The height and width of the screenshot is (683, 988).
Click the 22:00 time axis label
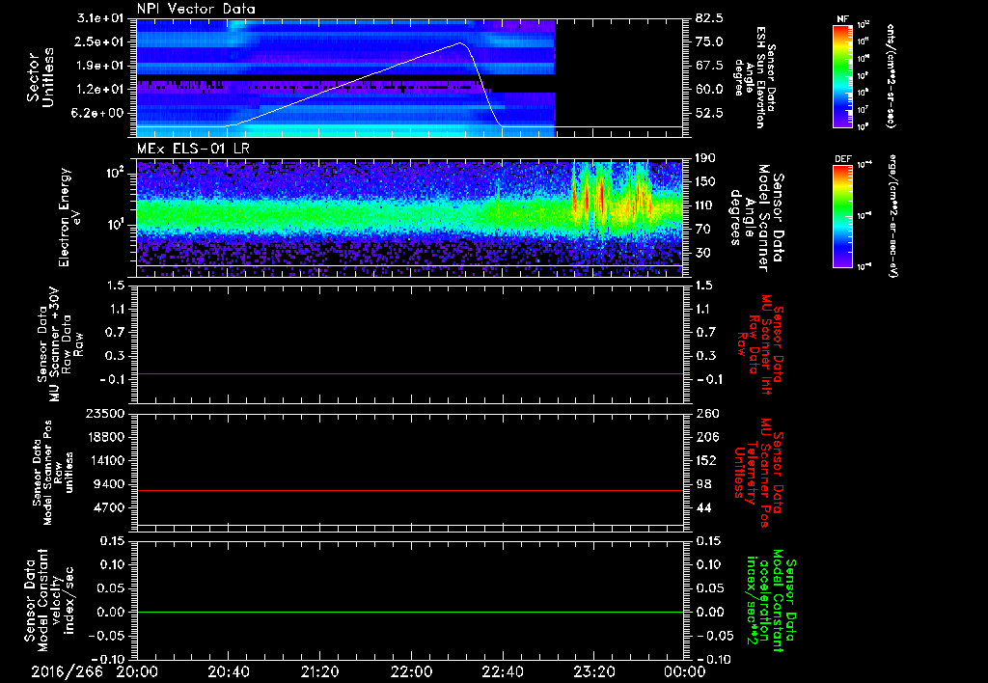411,671
